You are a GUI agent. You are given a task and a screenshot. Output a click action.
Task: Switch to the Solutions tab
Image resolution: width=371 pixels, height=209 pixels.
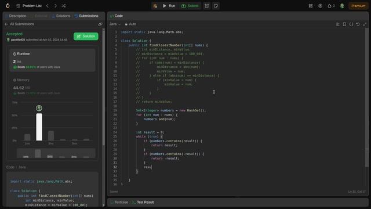[61, 16]
